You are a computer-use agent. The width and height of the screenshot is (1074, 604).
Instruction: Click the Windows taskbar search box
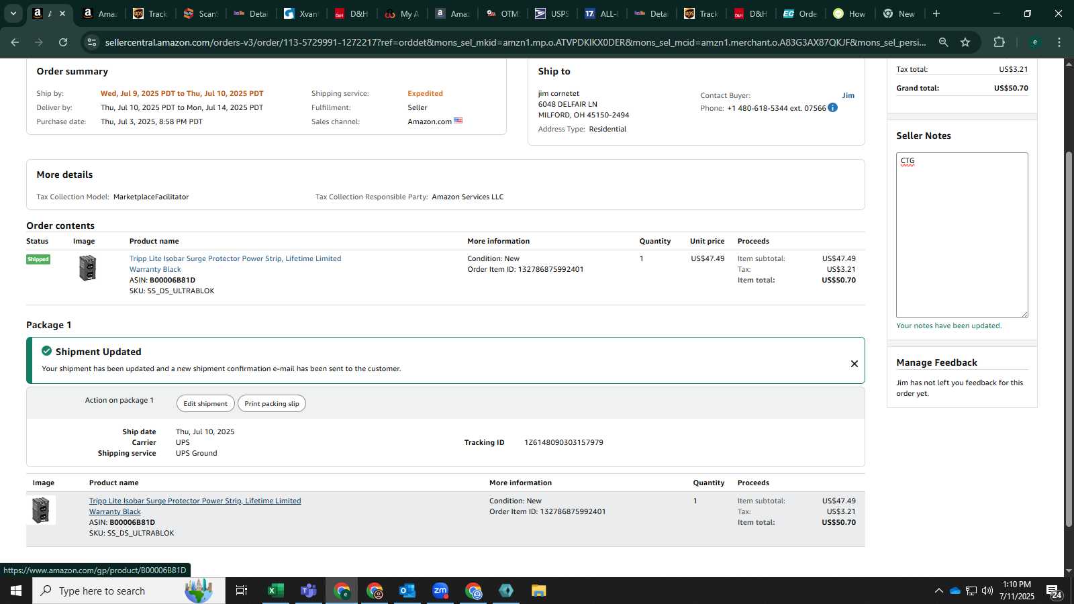(129, 591)
